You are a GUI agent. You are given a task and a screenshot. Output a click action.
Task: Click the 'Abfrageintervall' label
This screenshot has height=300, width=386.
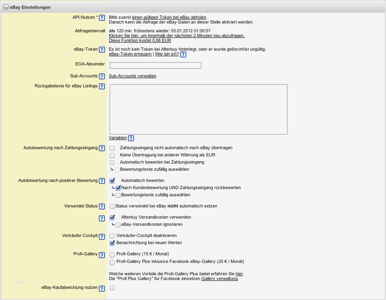coord(90,31)
